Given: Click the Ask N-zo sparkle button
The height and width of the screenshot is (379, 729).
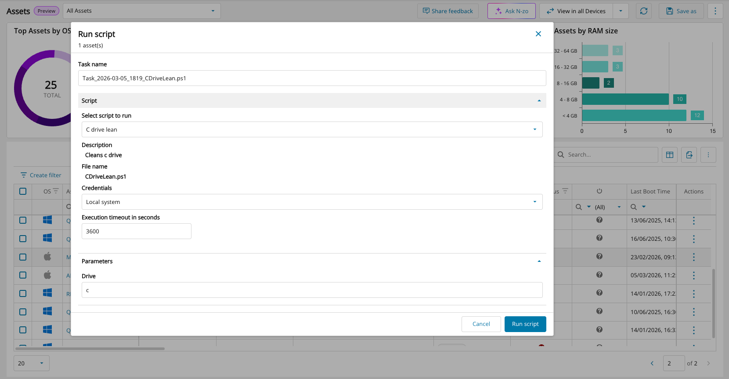Looking at the screenshot, I should tap(511, 11).
